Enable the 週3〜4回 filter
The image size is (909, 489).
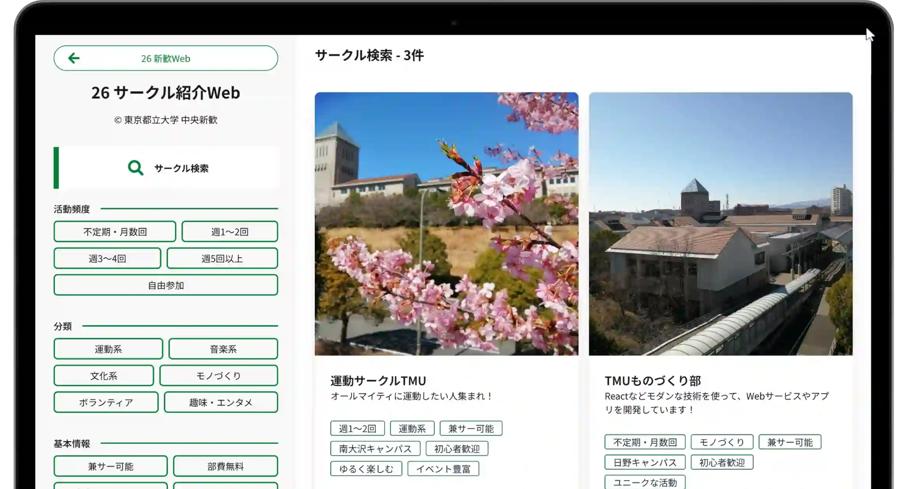click(107, 258)
